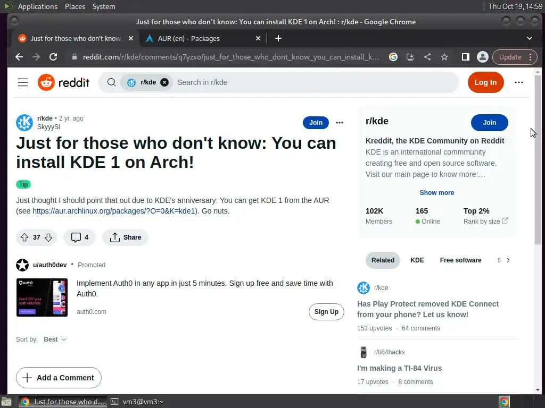545x408 pixels.
Task: Select the Free software tab
Action: (460, 260)
